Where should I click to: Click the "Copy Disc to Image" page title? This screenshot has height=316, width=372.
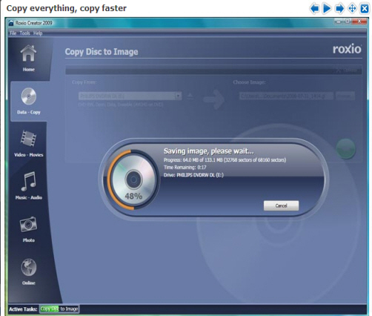click(102, 52)
